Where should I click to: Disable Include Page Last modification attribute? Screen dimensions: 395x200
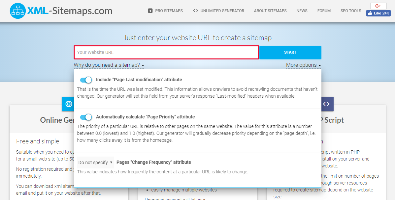tap(86, 80)
